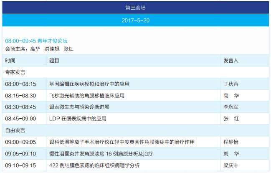This screenshot has height=173, width=271.
Task: Click the 422 例结膜色素痣 topic
Action: tap(94, 165)
